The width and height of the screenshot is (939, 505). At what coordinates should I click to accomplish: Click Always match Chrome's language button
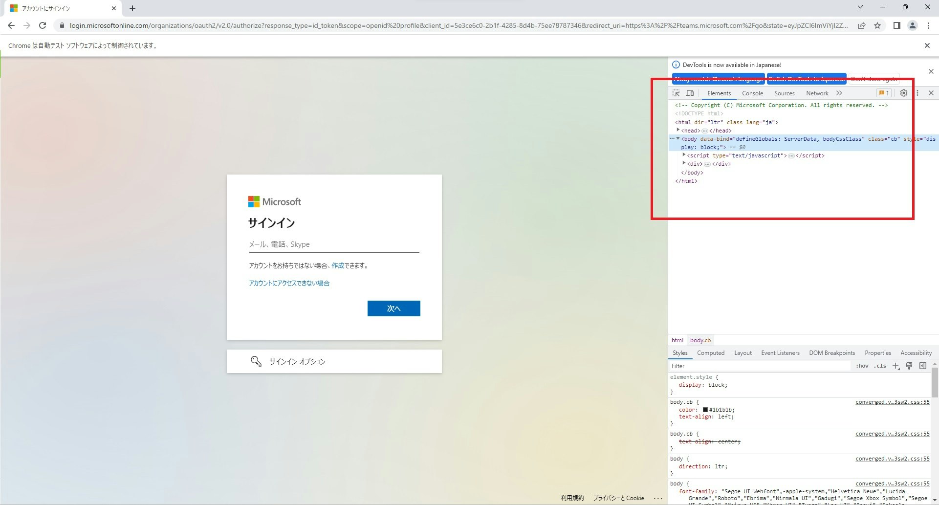pyautogui.click(x=718, y=79)
